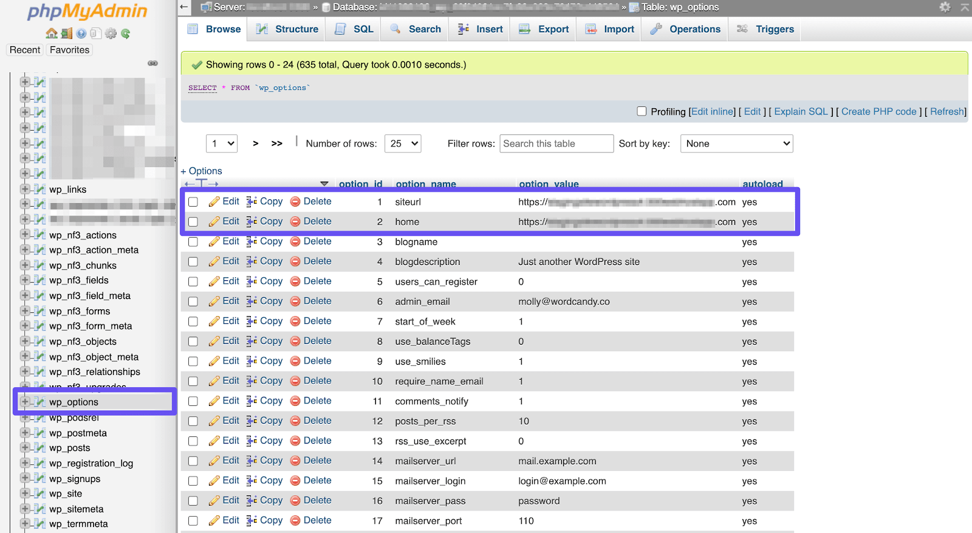The height and width of the screenshot is (533, 972).
Task: Click the green reload navigation panel icon
Action: click(x=125, y=33)
